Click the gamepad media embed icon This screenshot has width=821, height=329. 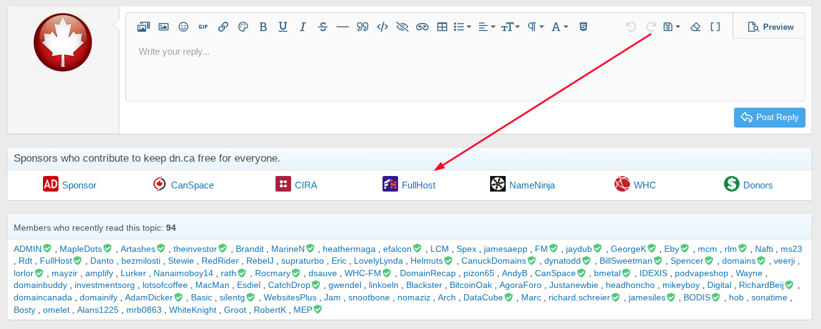point(422,27)
